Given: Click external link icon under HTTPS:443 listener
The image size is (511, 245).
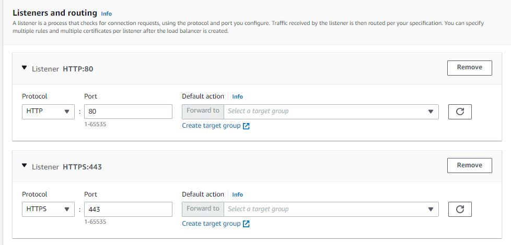Looking at the screenshot, I should tap(247, 224).
